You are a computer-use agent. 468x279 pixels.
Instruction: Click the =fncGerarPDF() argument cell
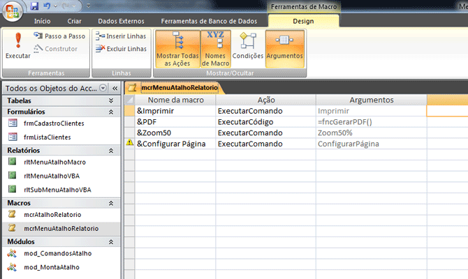[372, 122]
